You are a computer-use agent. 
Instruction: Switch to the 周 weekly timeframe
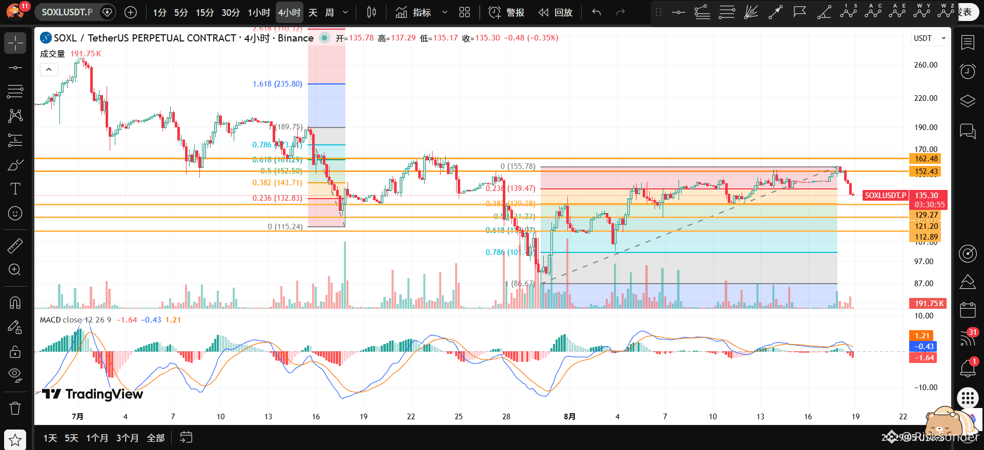click(330, 12)
